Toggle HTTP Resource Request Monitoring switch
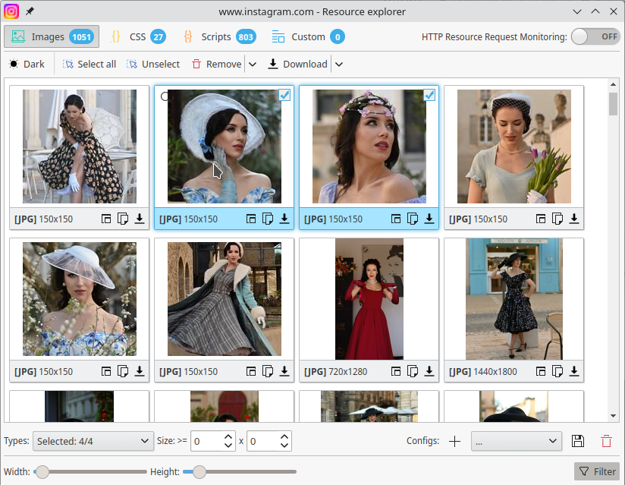 click(x=595, y=36)
